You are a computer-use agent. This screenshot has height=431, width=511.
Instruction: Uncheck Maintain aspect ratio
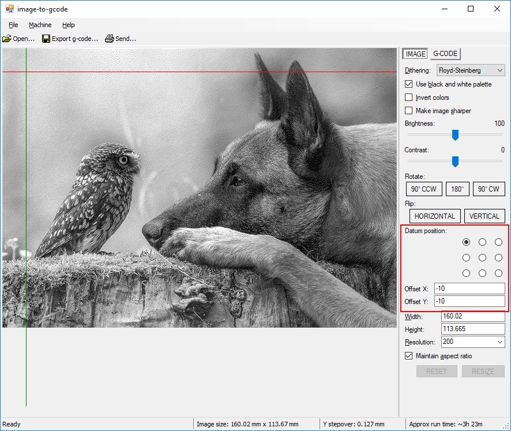pos(409,356)
